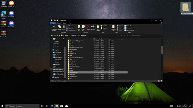
Task: Open Recycle Bin on desktop
Action: 4,4
